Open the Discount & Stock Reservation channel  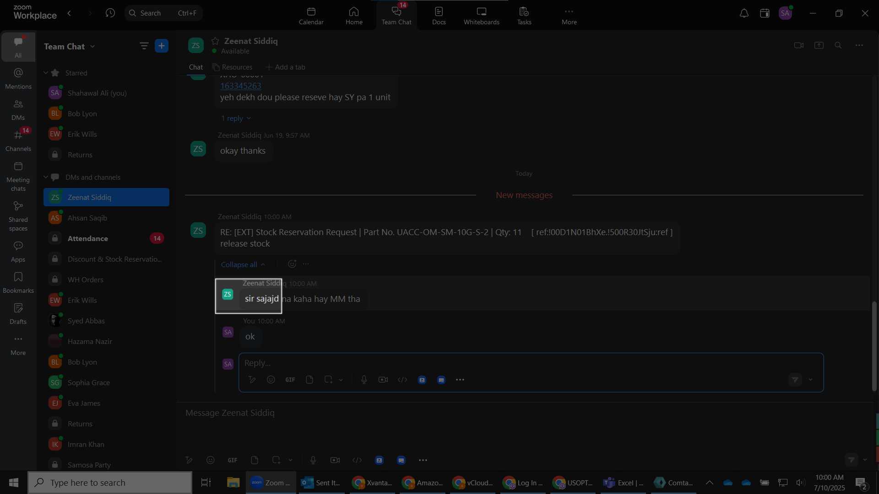(106, 259)
